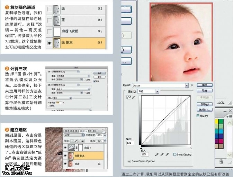Click lock image pixels brush icon in Layers panel
Screen dimensions: 233x177
pos(75,141)
